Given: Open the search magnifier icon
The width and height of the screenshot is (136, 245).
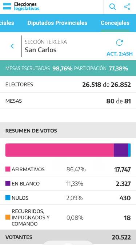Looking at the screenshot, I should tap(112, 7).
